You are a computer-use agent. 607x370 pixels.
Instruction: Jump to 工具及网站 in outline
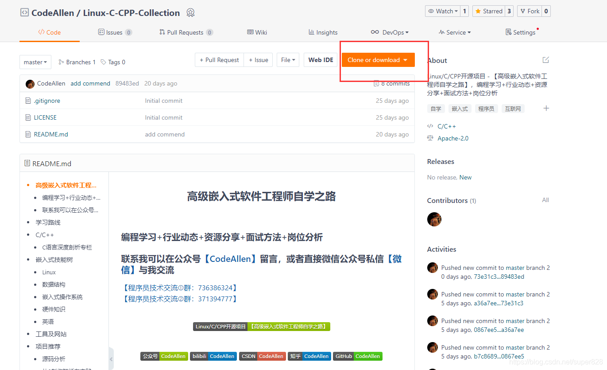coord(51,334)
